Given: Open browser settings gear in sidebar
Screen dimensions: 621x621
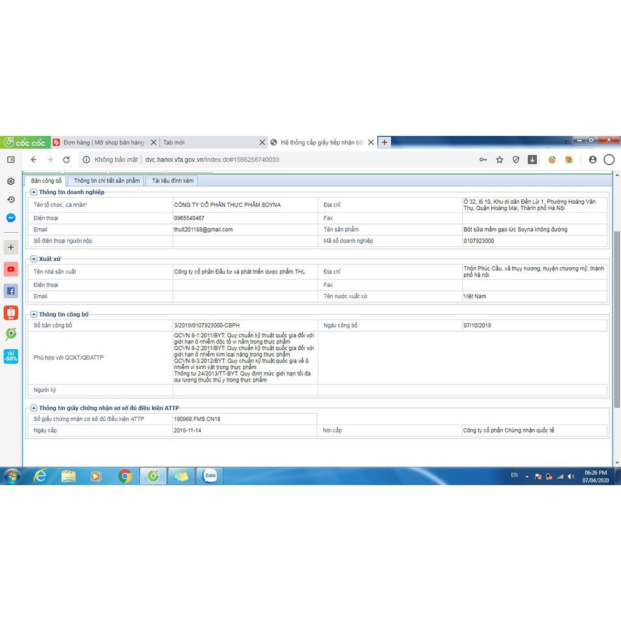Looking at the screenshot, I should point(11,181).
